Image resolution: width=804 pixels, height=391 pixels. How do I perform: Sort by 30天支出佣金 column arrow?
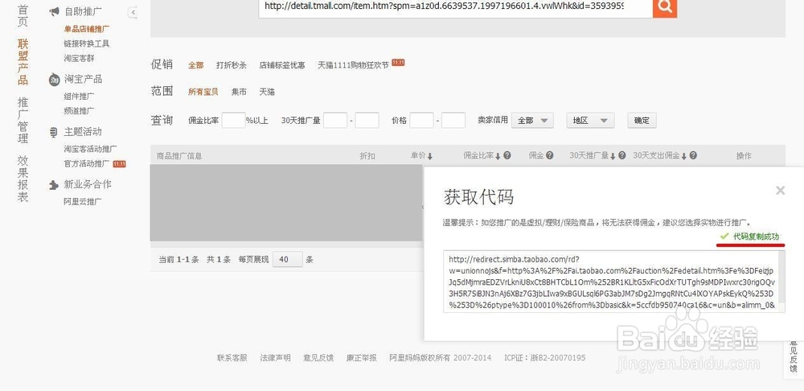(683, 156)
